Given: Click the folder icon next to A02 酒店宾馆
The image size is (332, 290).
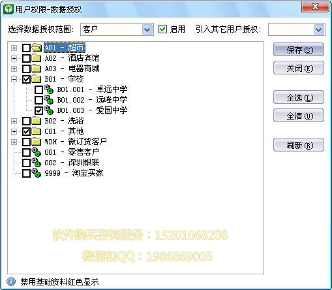Looking at the screenshot, I should (x=37, y=58).
